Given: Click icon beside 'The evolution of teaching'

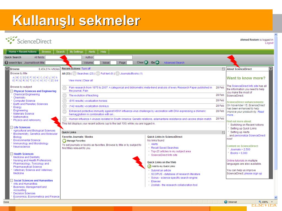Looking at the screenshot, I should (x=64, y=95).
